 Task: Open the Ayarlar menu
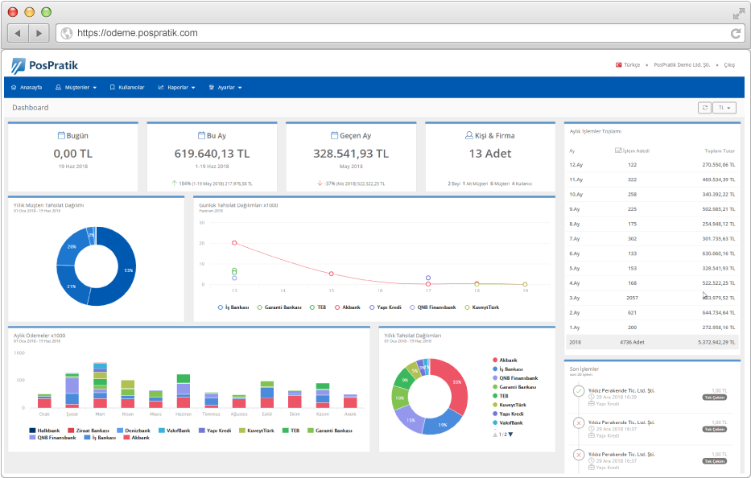point(225,88)
